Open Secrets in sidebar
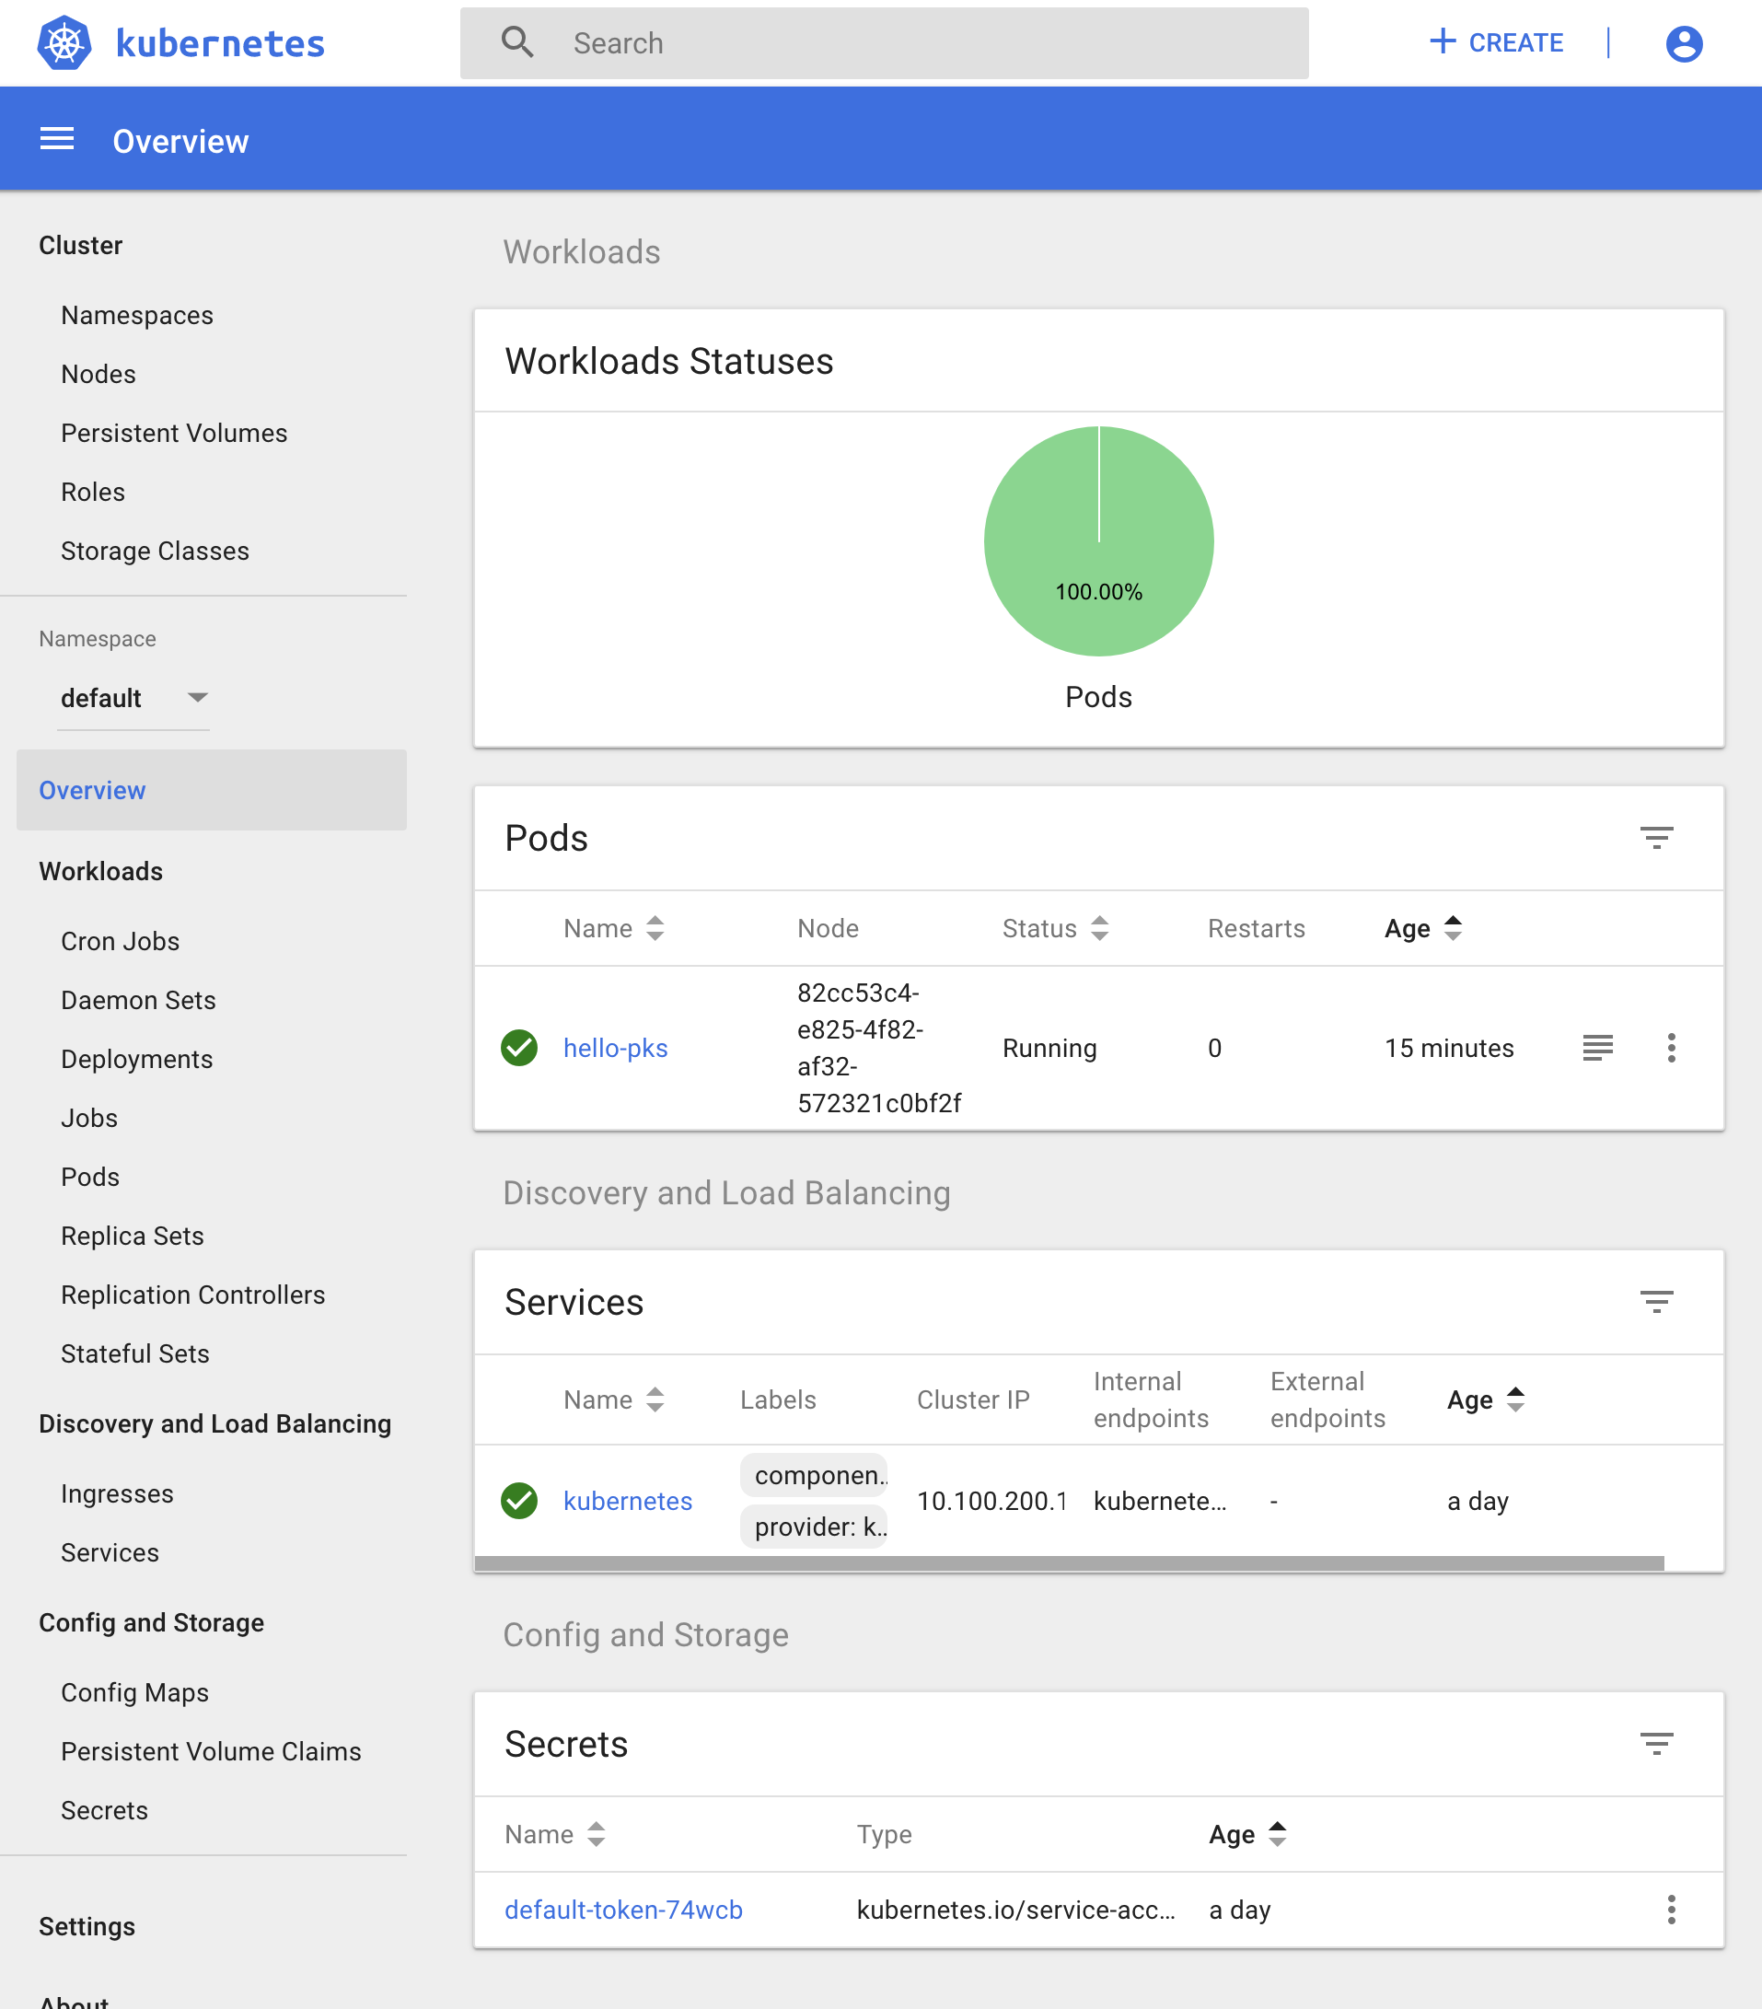This screenshot has width=1762, height=2009. [104, 1810]
